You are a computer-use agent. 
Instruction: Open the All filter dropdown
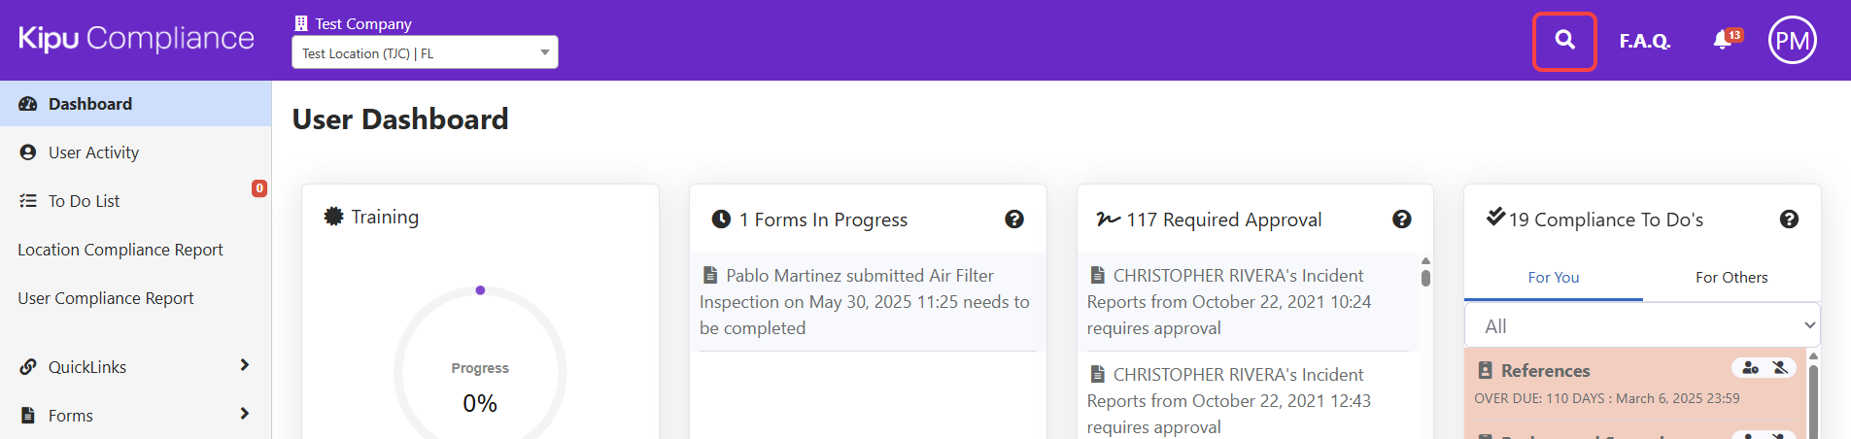coord(1641,326)
